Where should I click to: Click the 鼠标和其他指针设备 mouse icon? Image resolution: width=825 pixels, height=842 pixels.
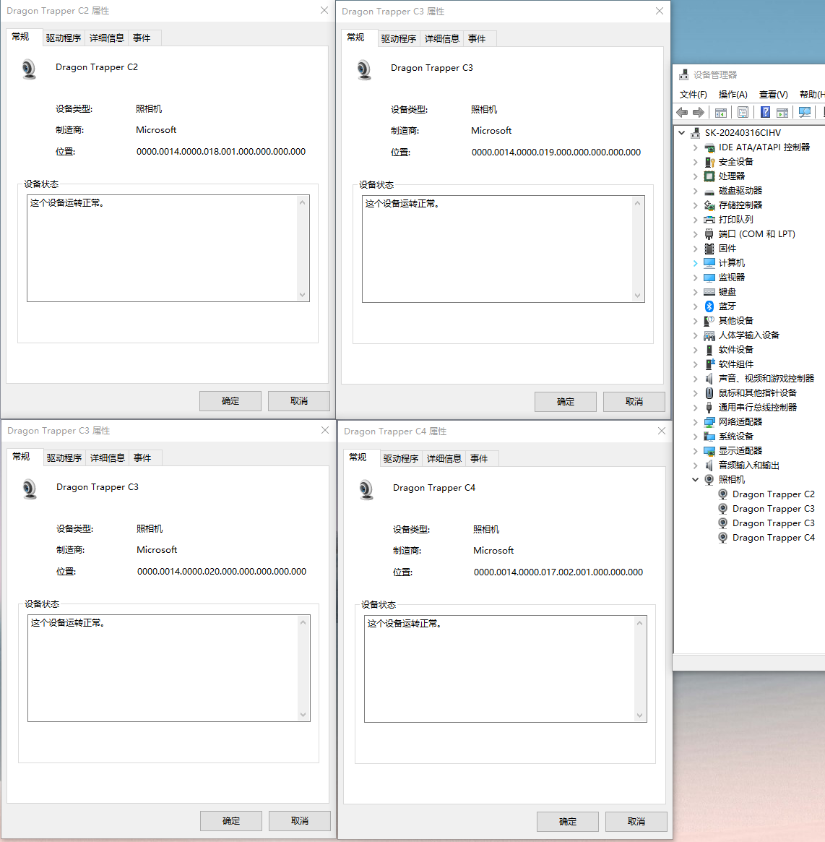709,393
